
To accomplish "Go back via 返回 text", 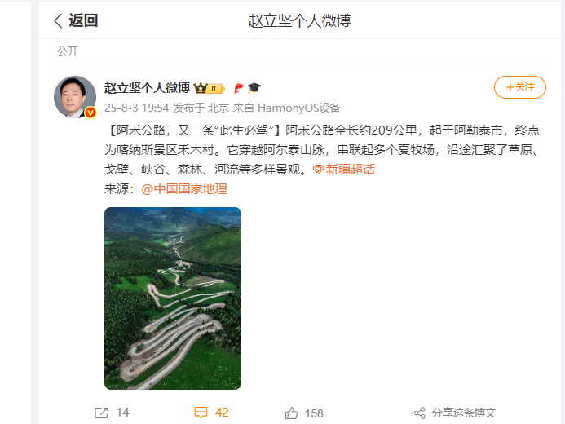I will 83,21.
